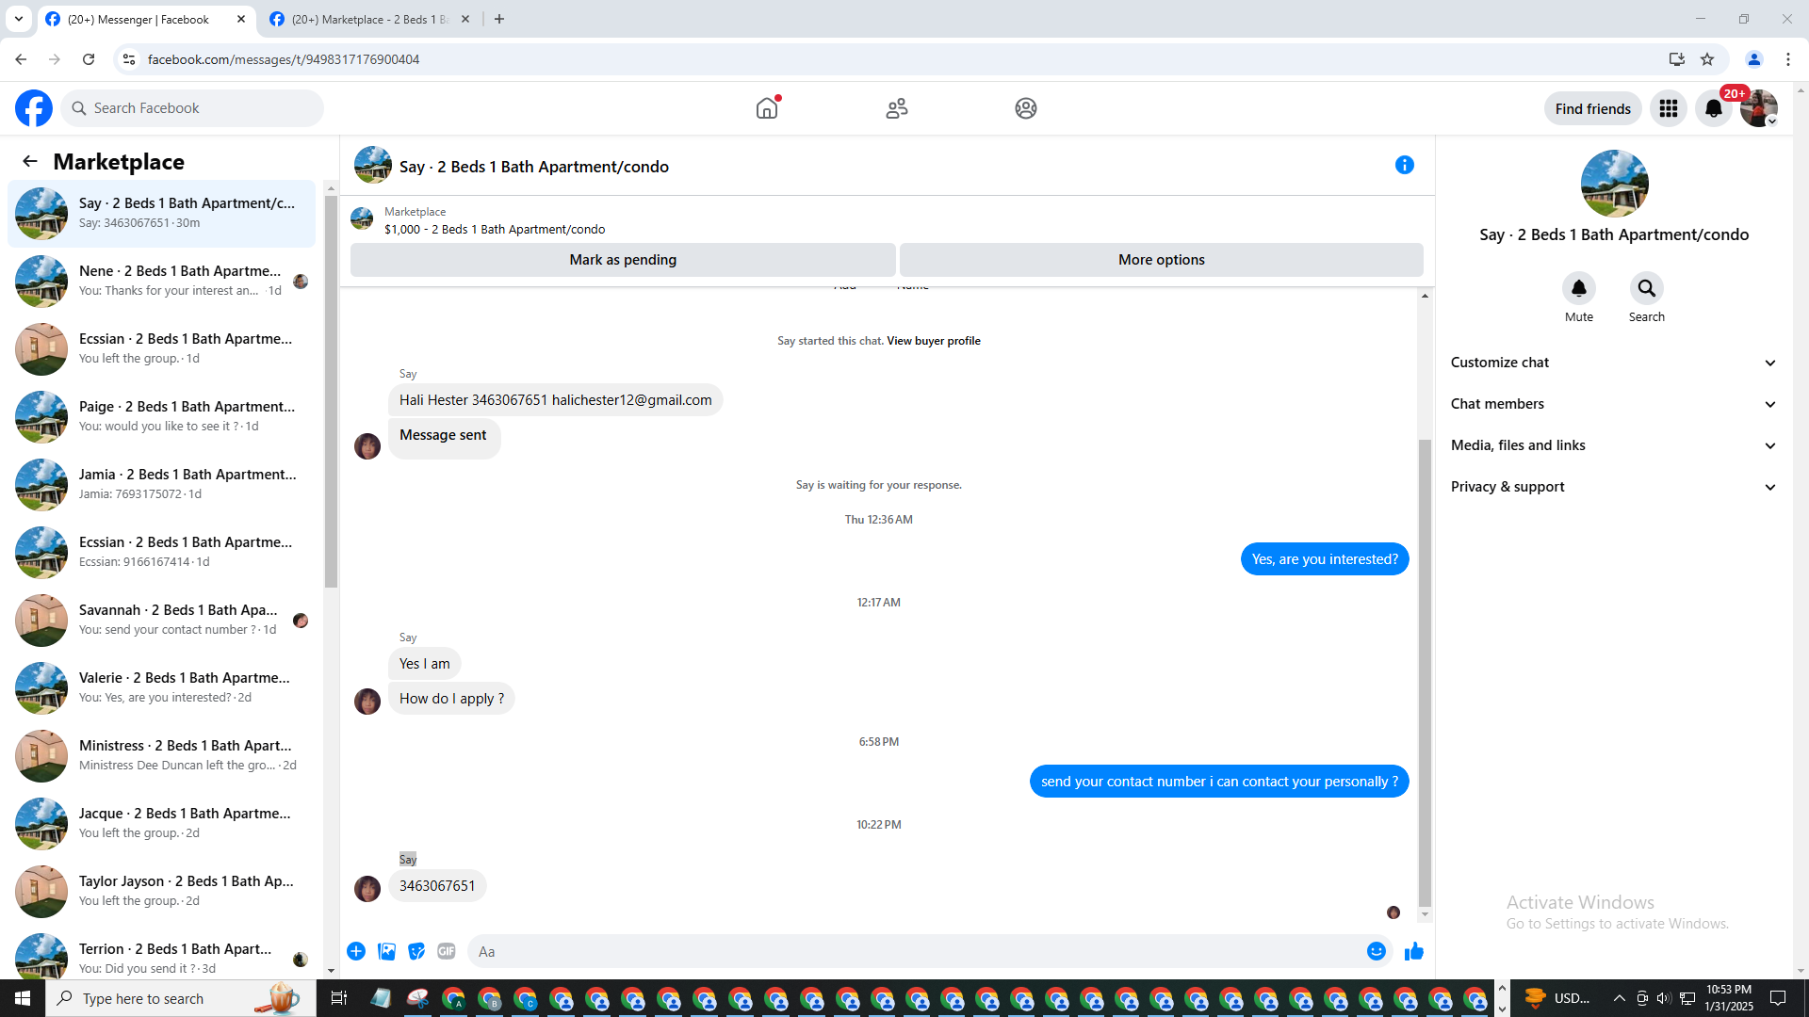Mute this conversation
The image size is (1809, 1017).
coord(1579,288)
